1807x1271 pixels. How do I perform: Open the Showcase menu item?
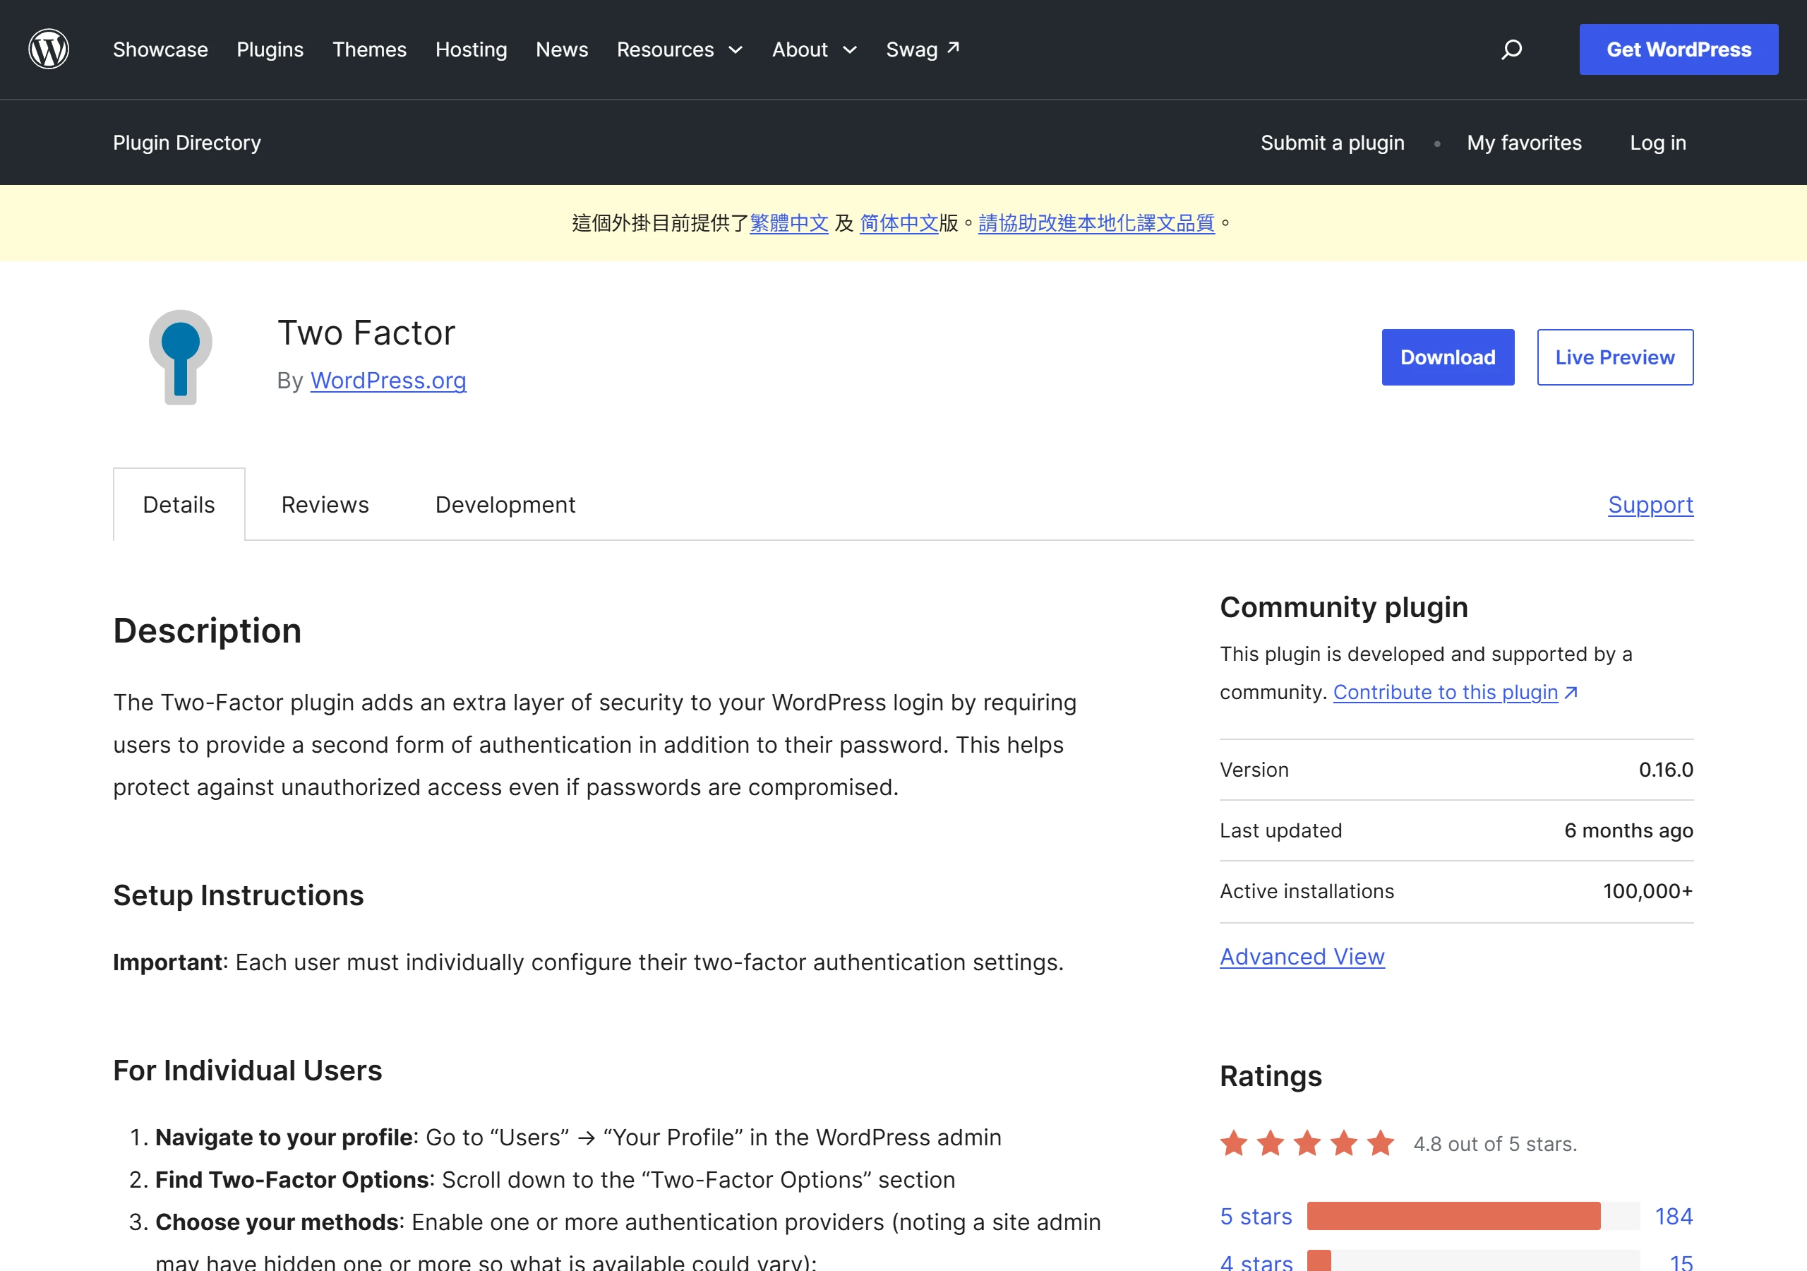160,49
